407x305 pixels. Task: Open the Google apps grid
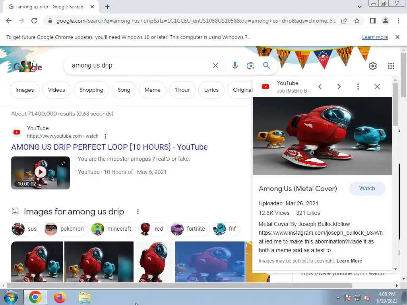(x=391, y=66)
